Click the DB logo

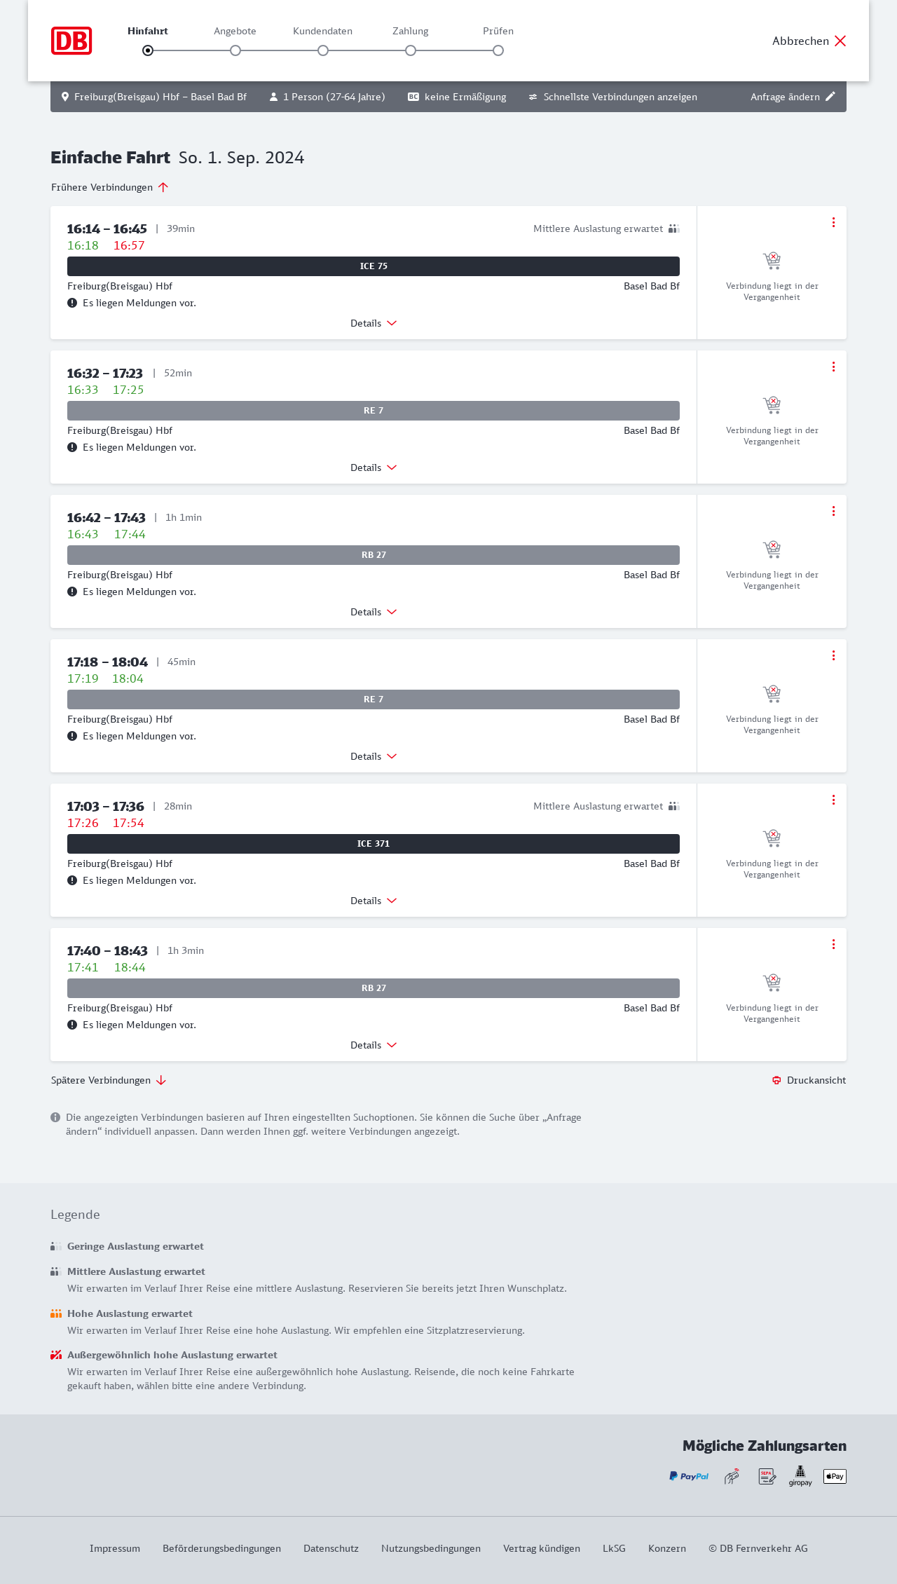(x=71, y=41)
